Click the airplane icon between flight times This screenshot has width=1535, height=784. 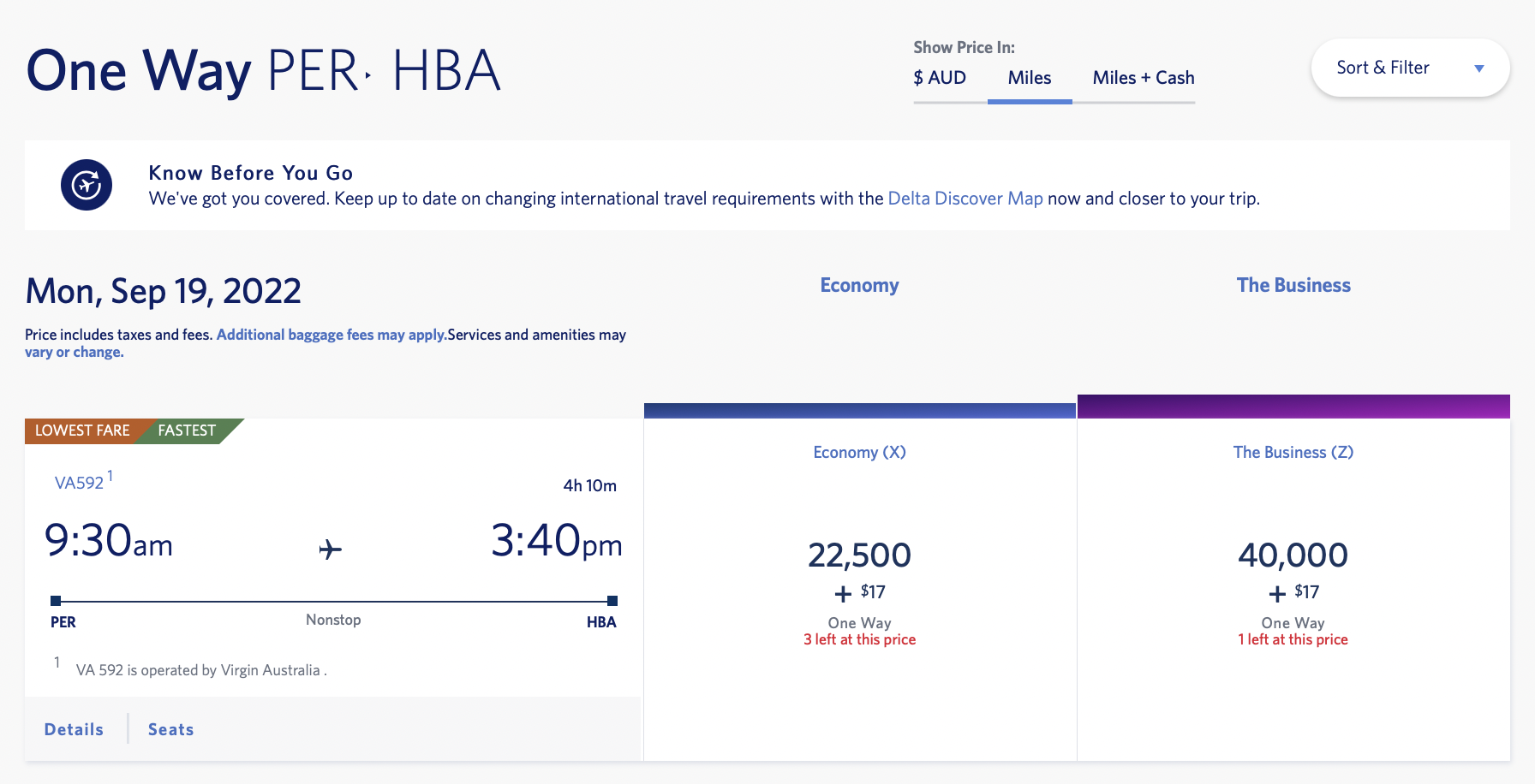click(330, 549)
